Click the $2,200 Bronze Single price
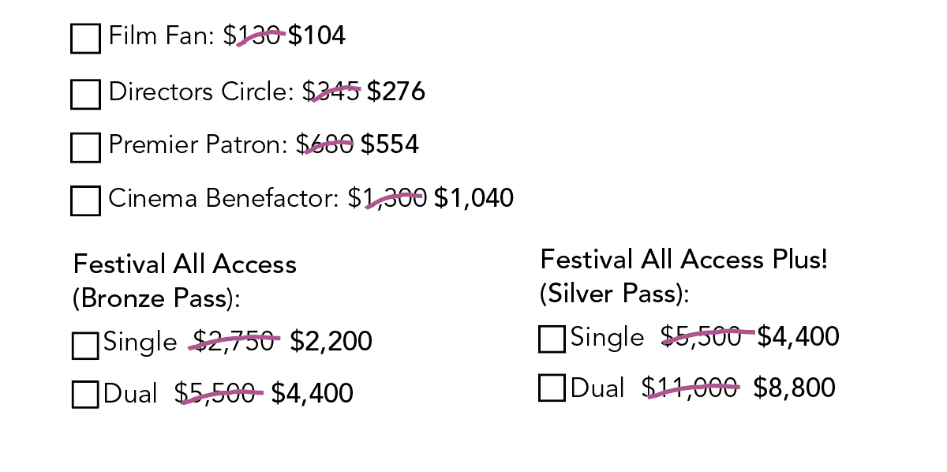The height and width of the screenshot is (472, 947). coord(331,342)
